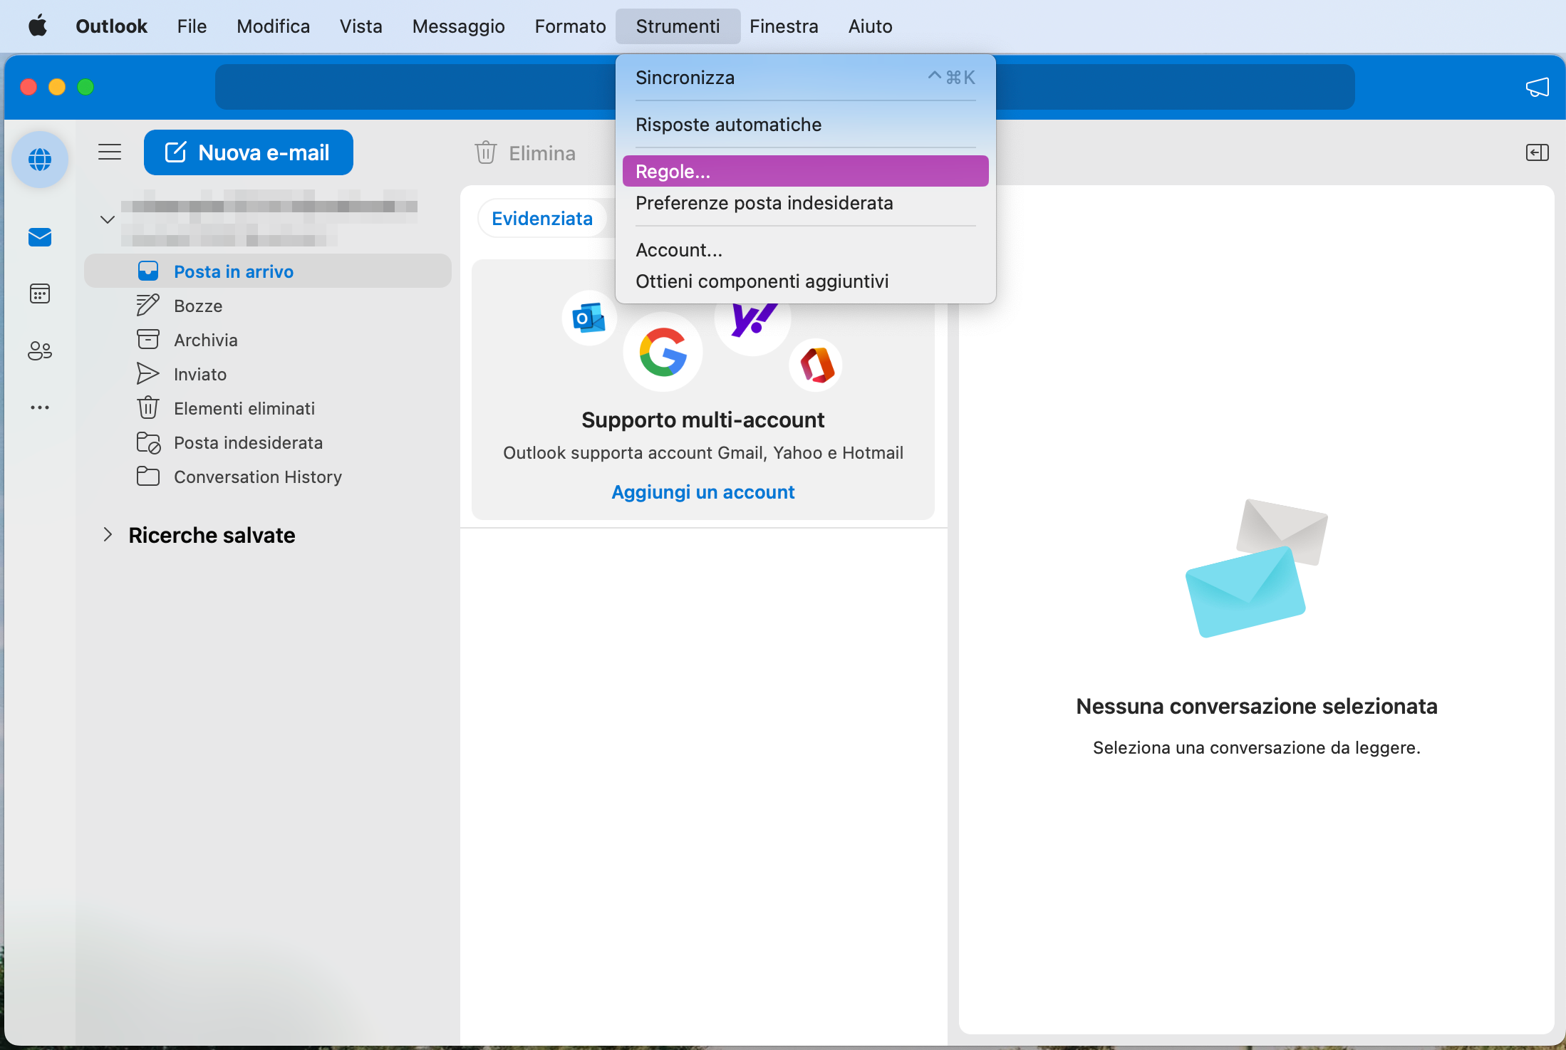The height and width of the screenshot is (1050, 1566).
Task: Select Regole... from Strumenti menu
Action: (805, 172)
